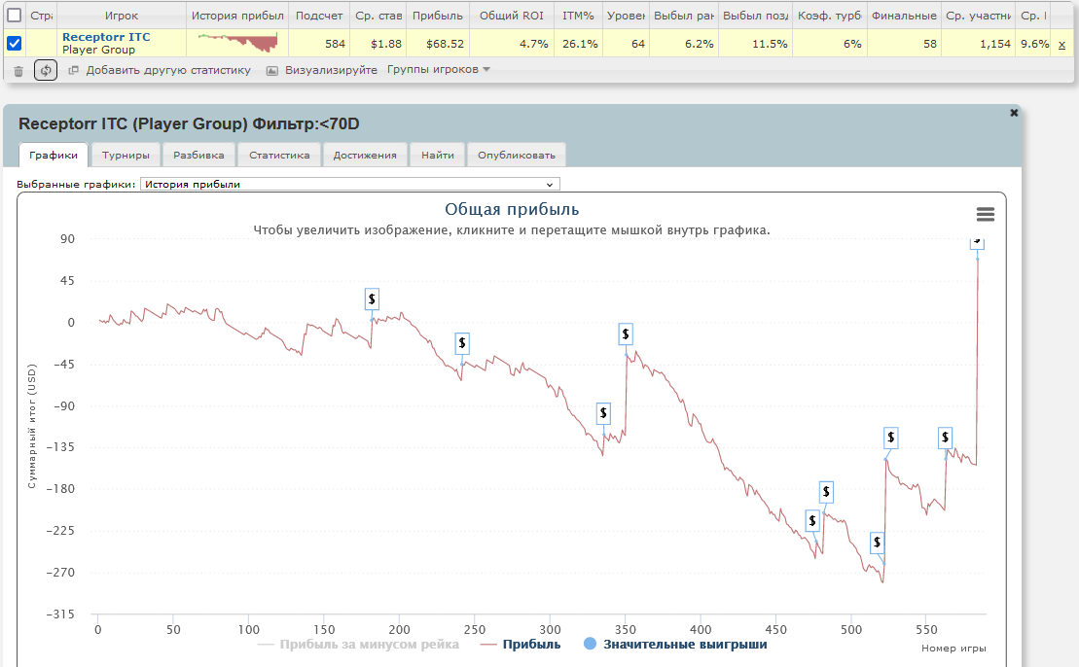Sort by the Игрок column header
The height and width of the screenshot is (667, 1079).
coord(121,16)
